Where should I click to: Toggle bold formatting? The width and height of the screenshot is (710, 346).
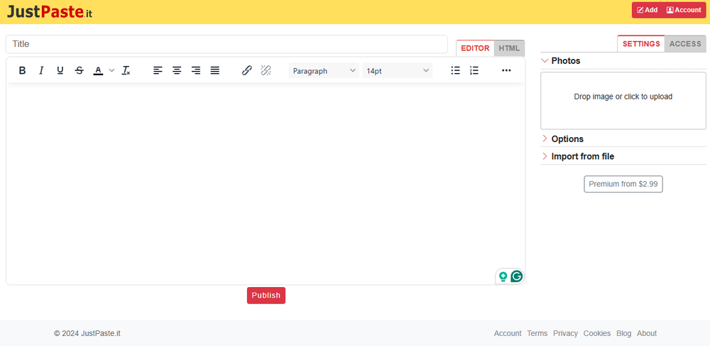point(22,70)
